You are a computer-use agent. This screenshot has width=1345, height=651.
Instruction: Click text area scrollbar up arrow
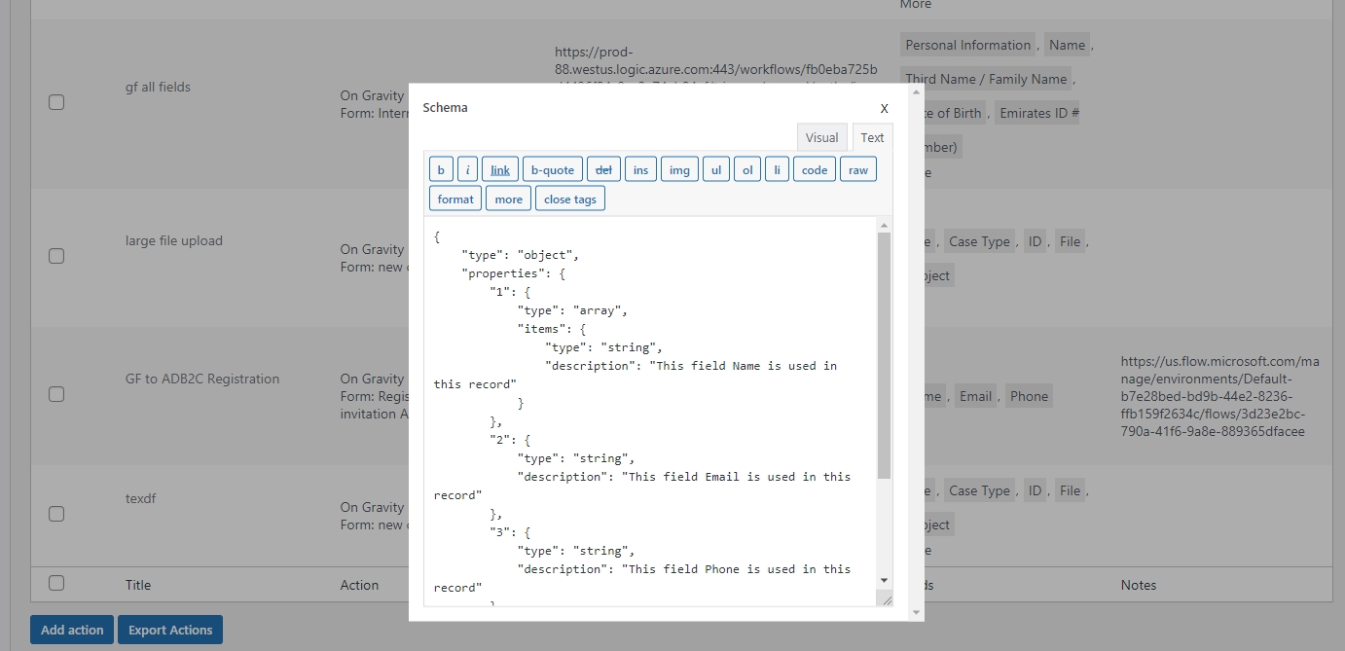point(884,225)
